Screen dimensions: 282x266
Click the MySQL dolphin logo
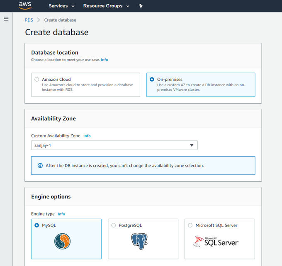pyautogui.click(x=62, y=241)
